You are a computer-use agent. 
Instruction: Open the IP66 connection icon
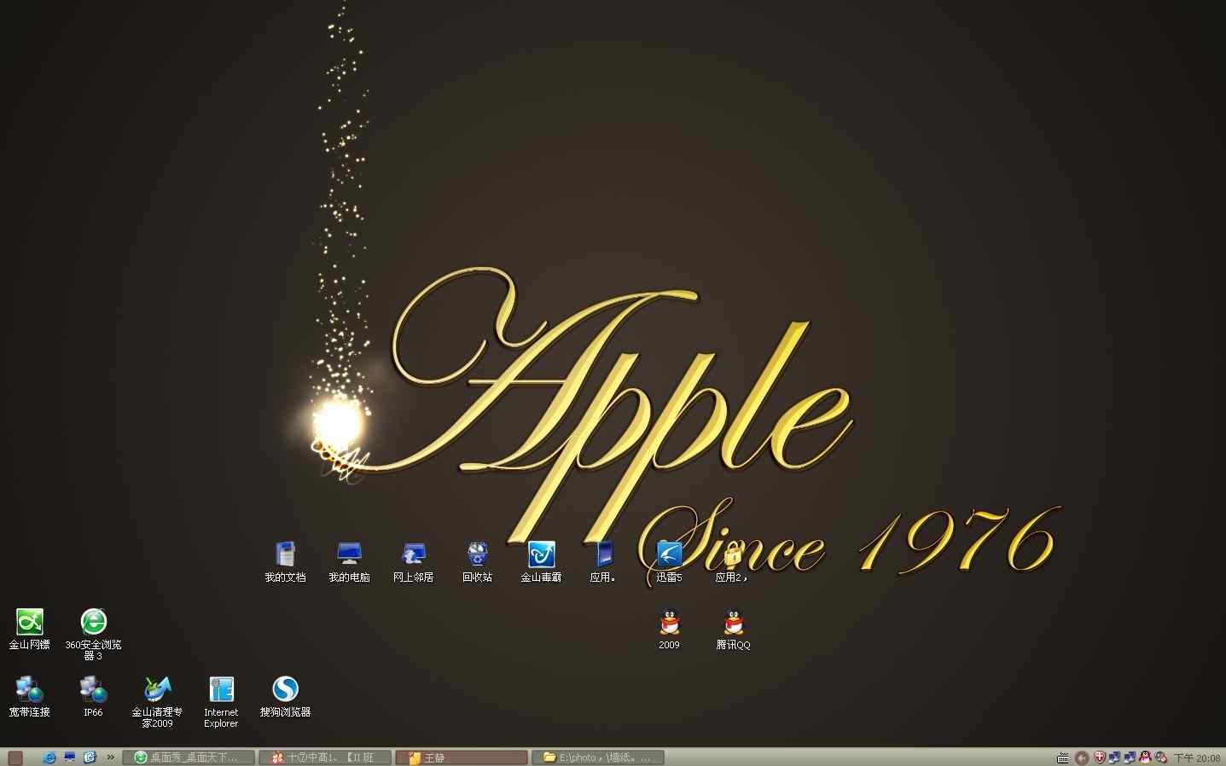(x=93, y=696)
